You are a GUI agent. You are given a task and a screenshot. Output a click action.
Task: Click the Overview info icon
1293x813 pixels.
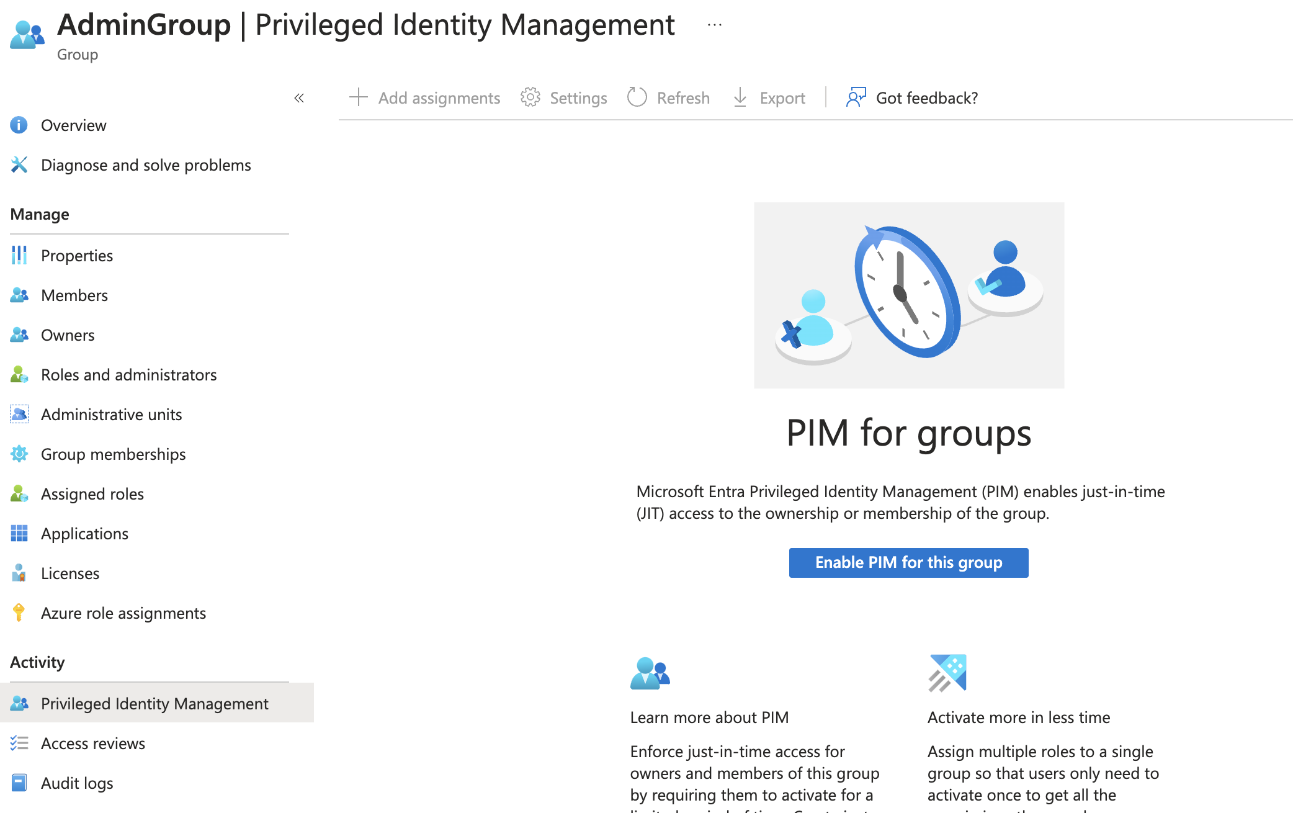pyautogui.click(x=19, y=125)
